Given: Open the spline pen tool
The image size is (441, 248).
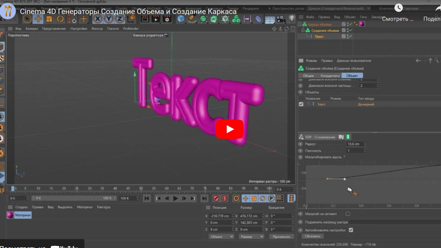Looking at the screenshot, I should point(192,19).
